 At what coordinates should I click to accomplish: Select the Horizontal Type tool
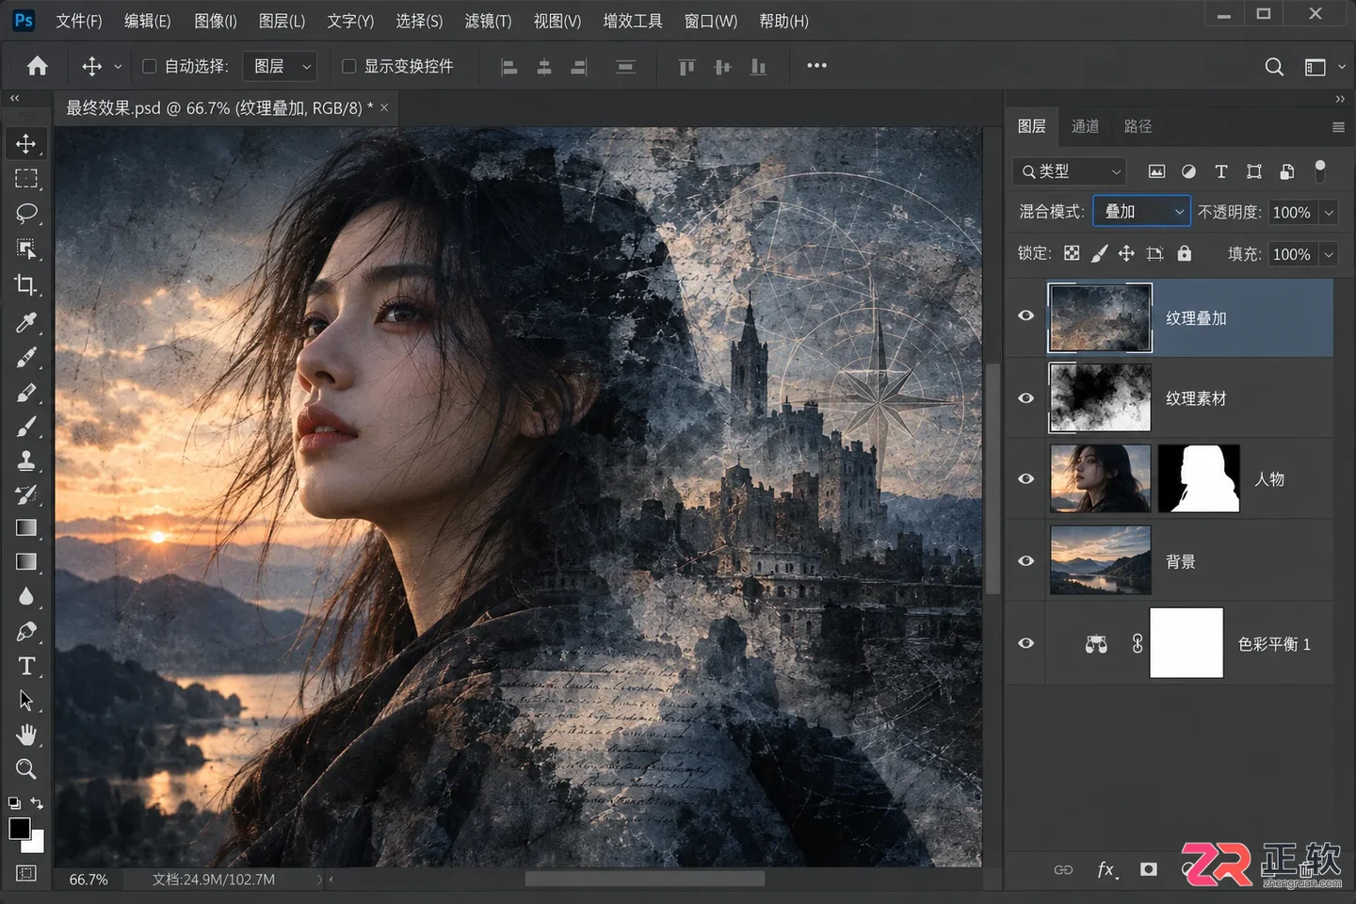(26, 666)
